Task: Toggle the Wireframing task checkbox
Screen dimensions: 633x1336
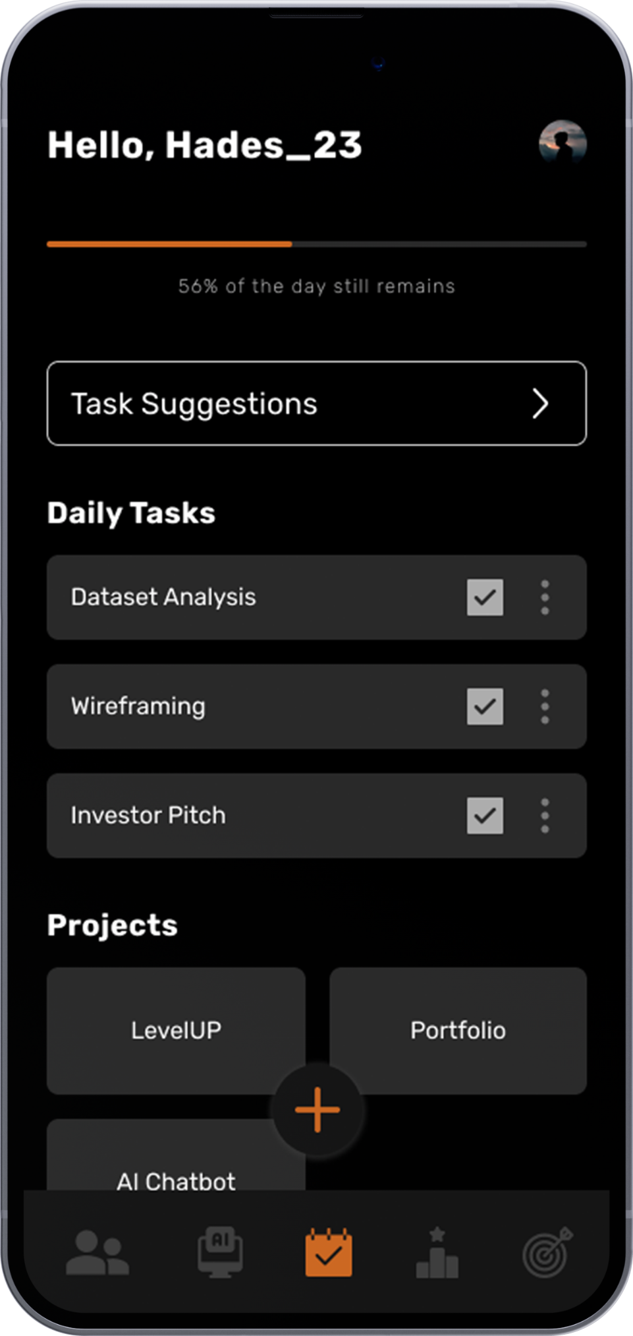Action: click(x=485, y=706)
